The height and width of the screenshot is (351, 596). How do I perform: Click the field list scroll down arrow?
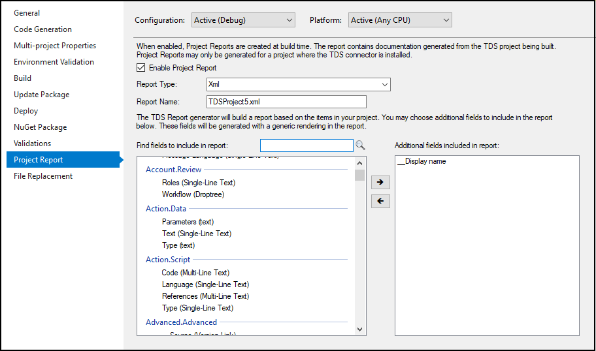(359, 329)
